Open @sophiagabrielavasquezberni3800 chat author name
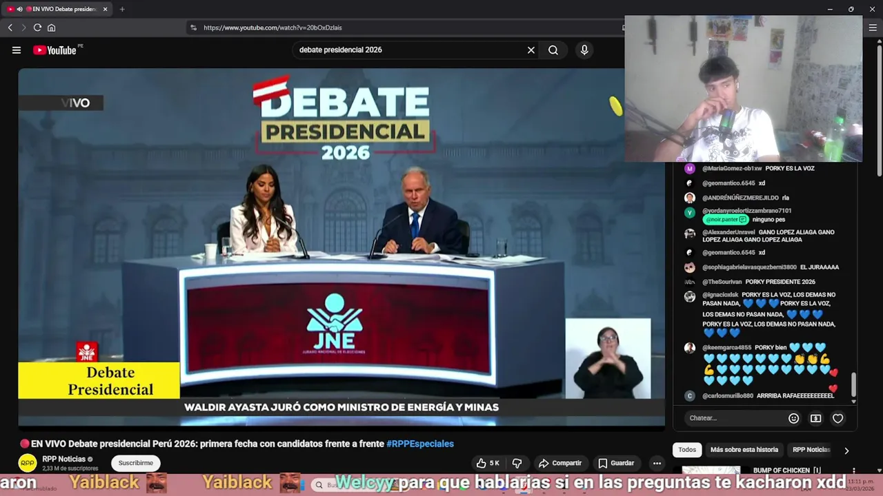The height and width of the screenshot is (496, 883). click(x=749, y=267)
